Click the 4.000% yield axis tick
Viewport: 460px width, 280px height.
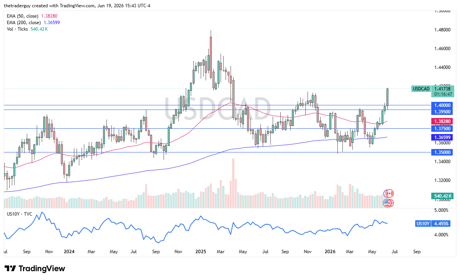441,235
